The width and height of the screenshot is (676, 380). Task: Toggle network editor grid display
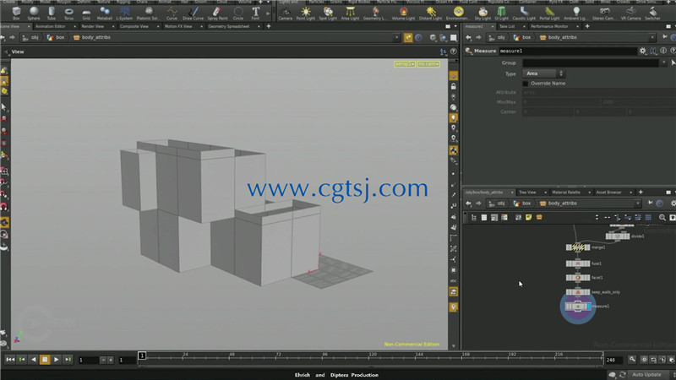(648, 218)
